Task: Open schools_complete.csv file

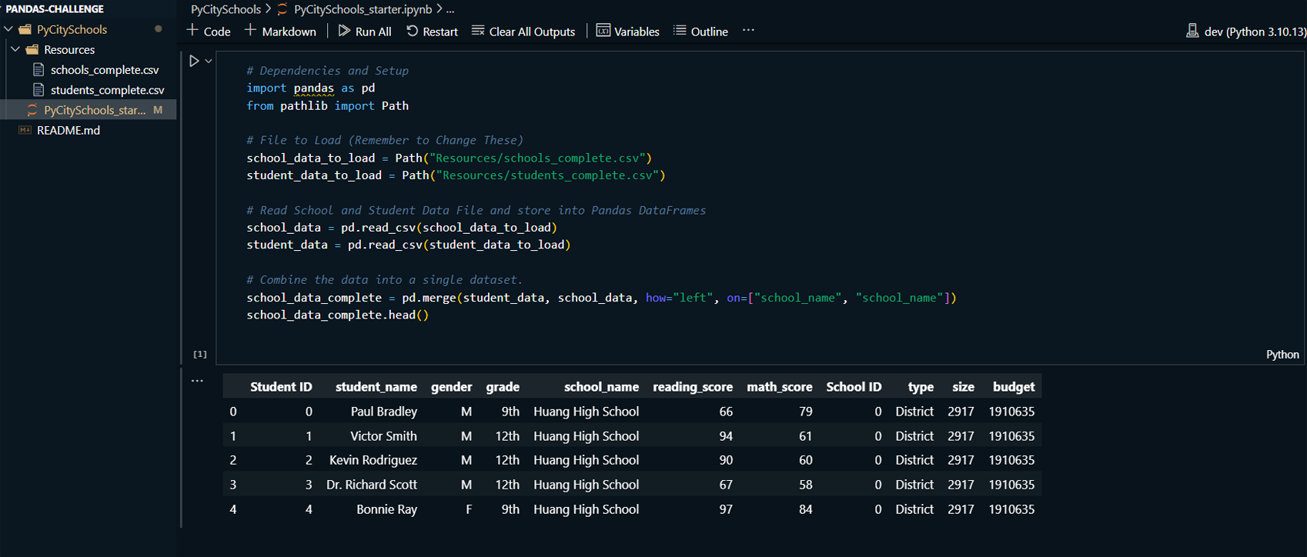Action: point(105,70)
